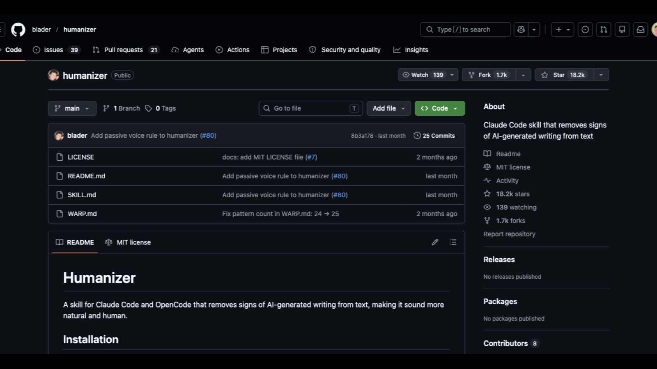Select the MIT license tab in the file viewer

[128, 242]
